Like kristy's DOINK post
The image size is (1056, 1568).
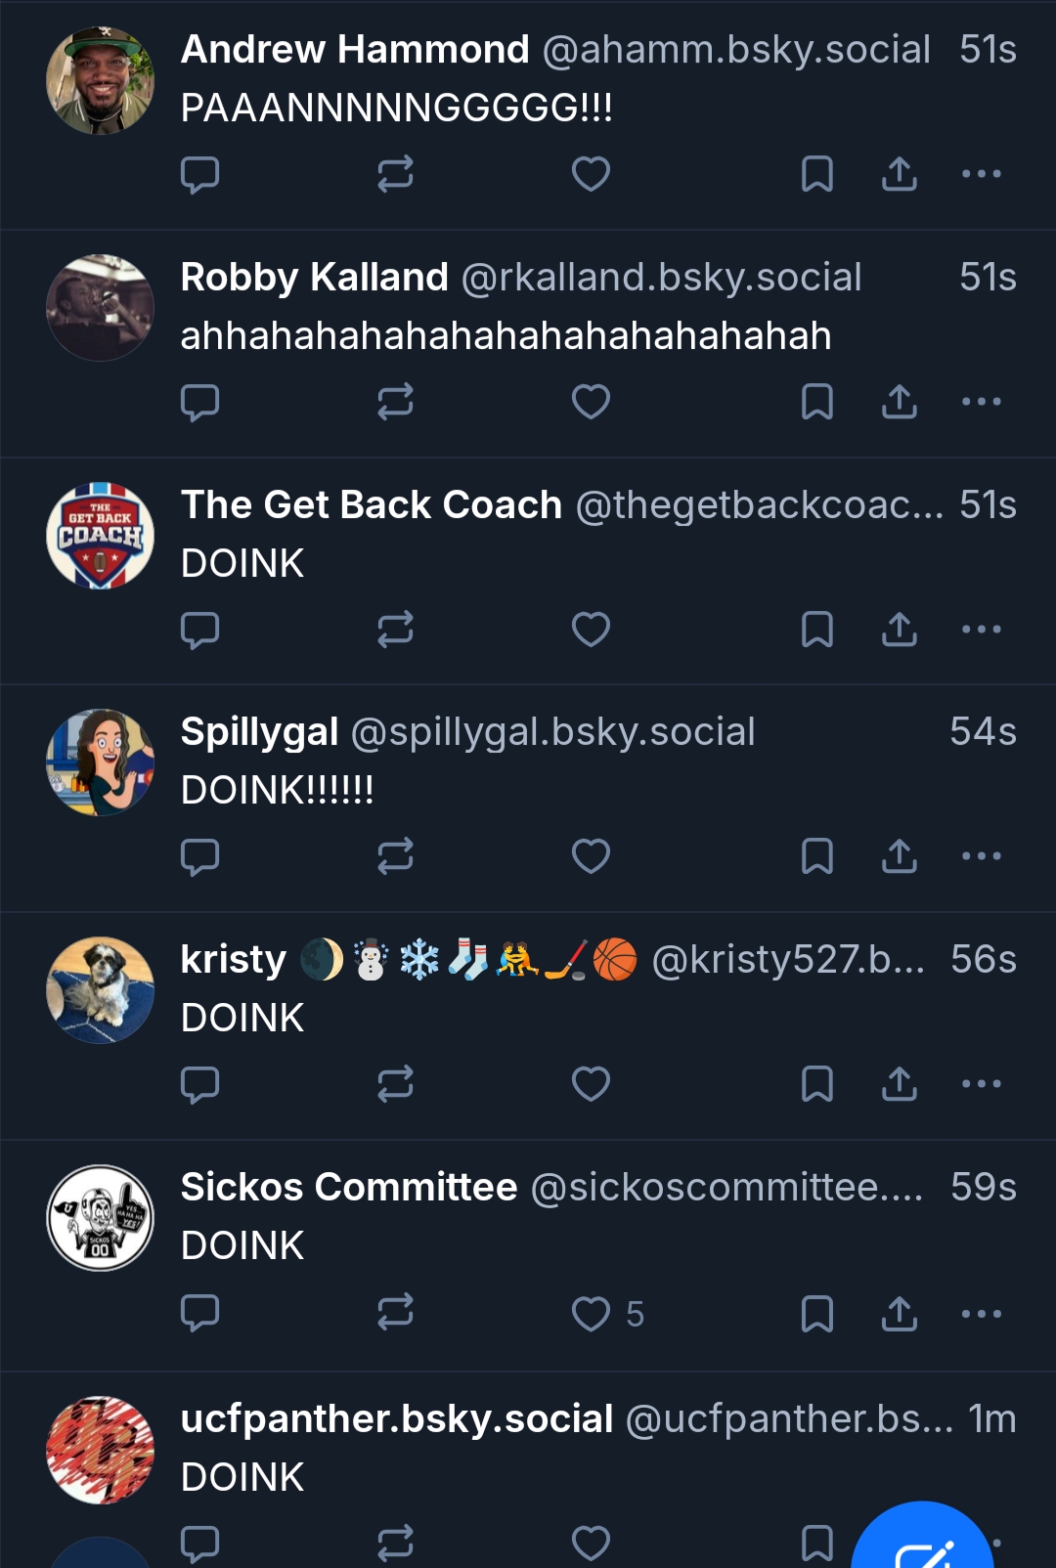[x=591, y=1084]
